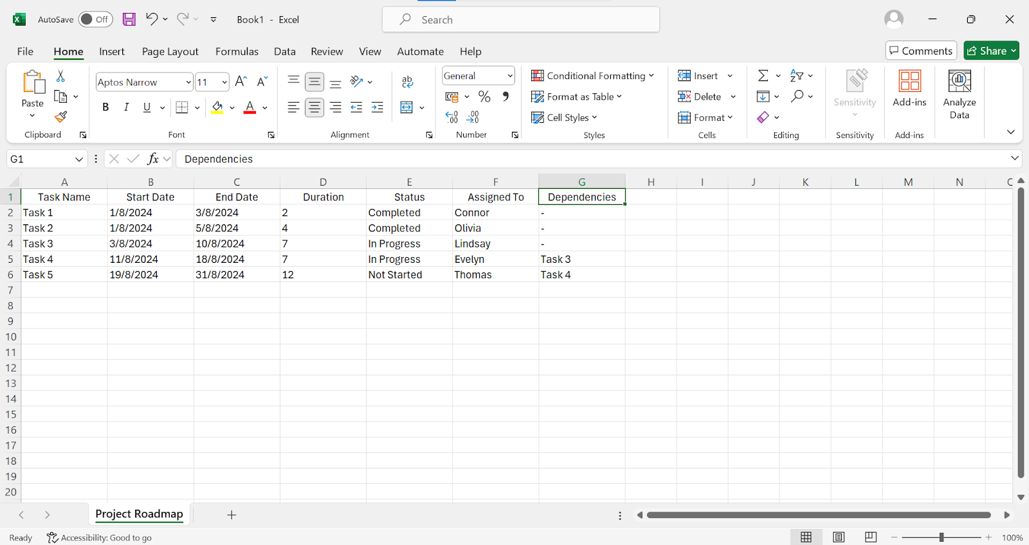Open the File tab

pyautogui.click(x=25, y=51)
